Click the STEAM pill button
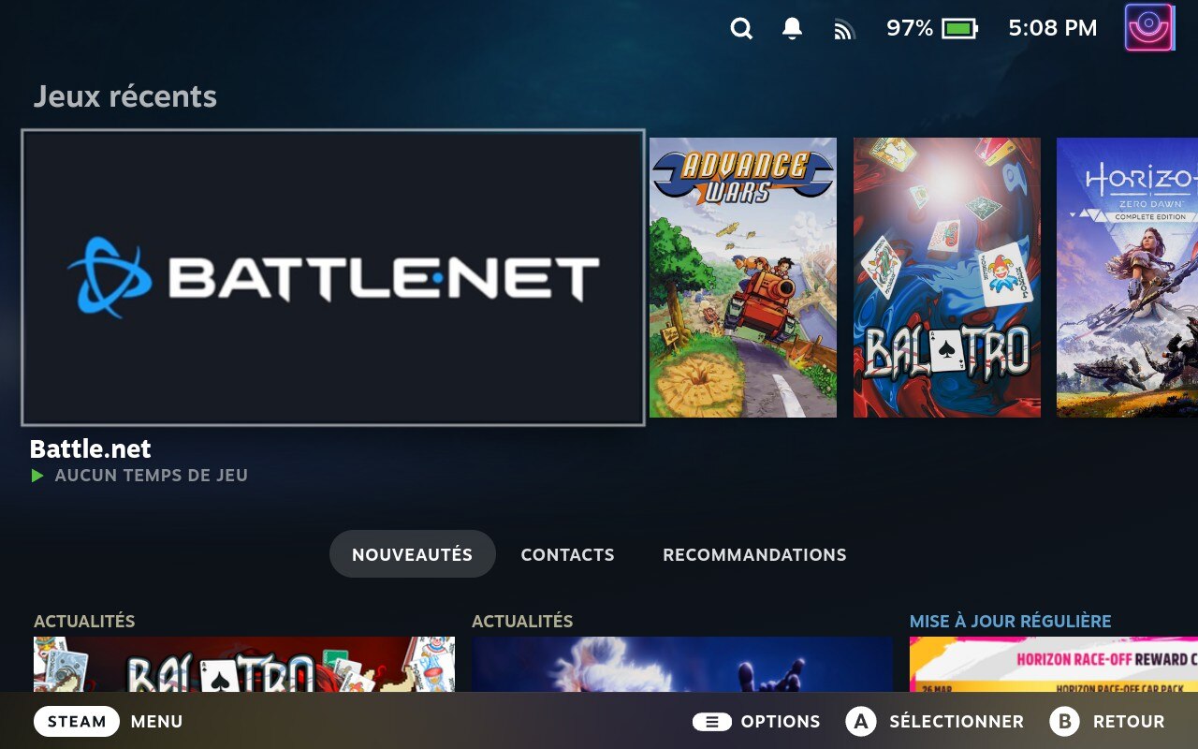This screenshot has width=1198, height=749. pos(77,722)
